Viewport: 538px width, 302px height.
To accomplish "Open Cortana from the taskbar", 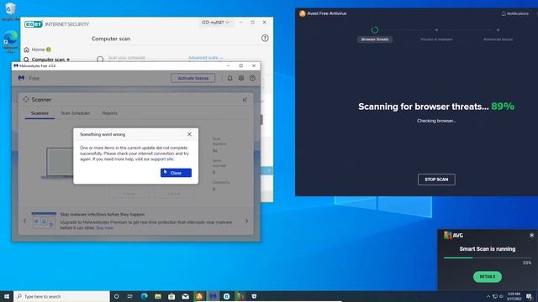I will click(116, 296).
